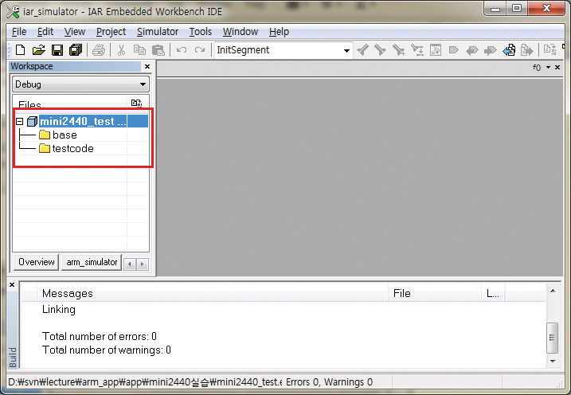Screen dimensions: 571x395
Task: Open the File menu
Action: point(19,32)
